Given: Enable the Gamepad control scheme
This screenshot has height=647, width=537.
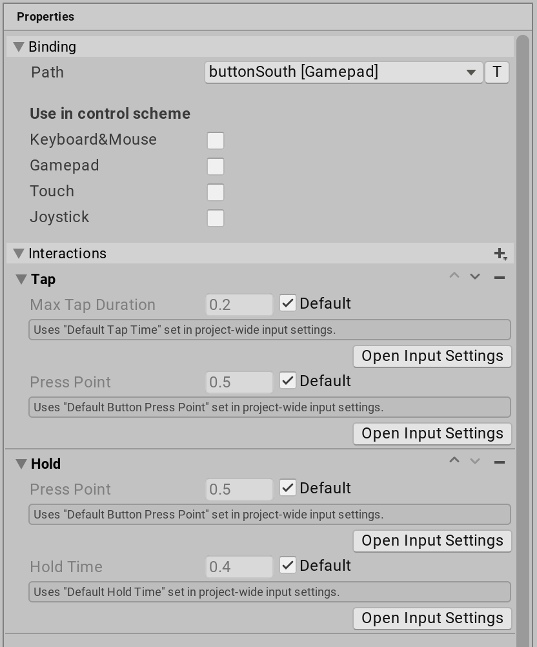Looking at the screenshot, I should point(216,166).
